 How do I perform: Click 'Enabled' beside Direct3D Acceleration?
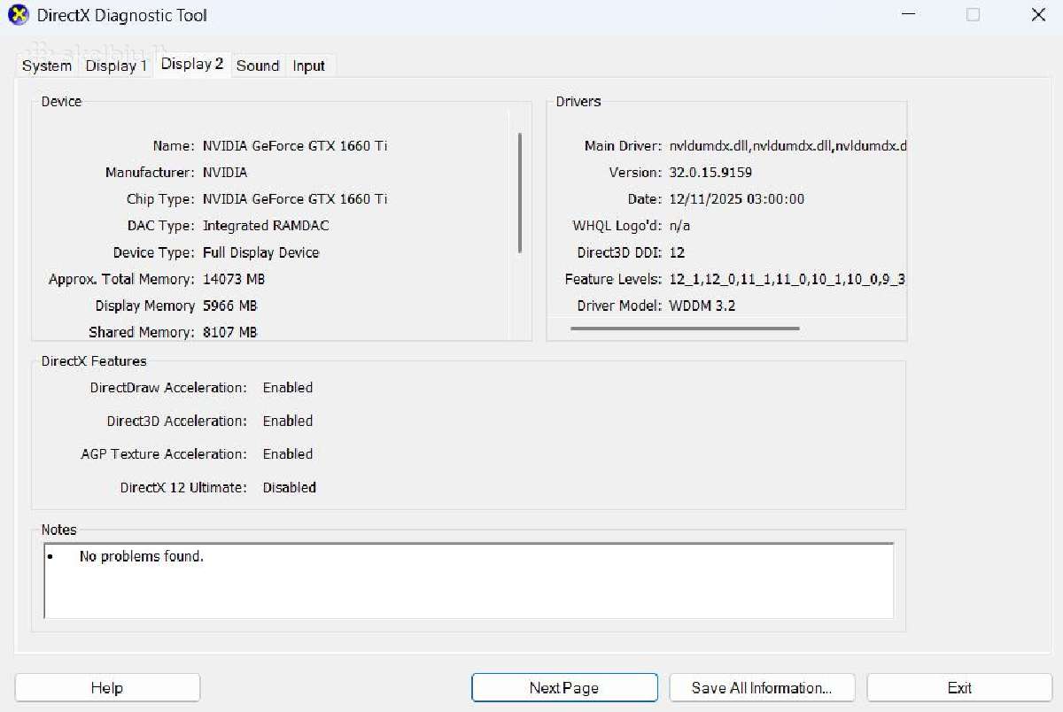[x=288, y=421]
